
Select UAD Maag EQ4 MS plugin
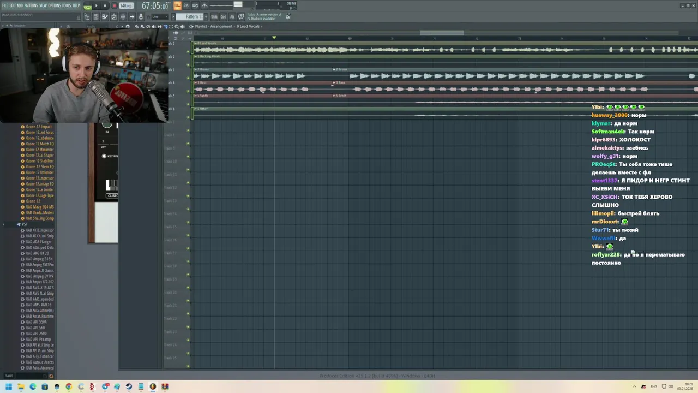pyautogui.click(x=40, y=207)
